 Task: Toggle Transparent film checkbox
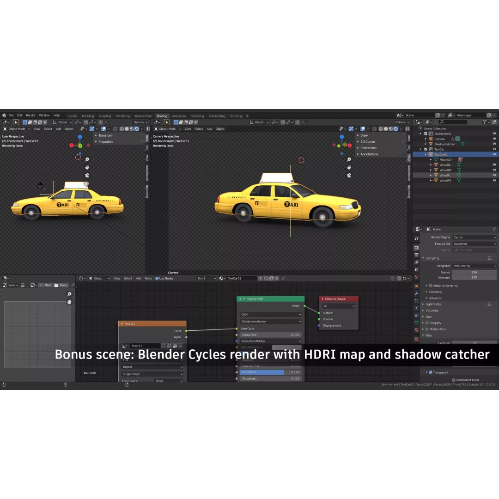pyautogui.click(x=431, y=373)
